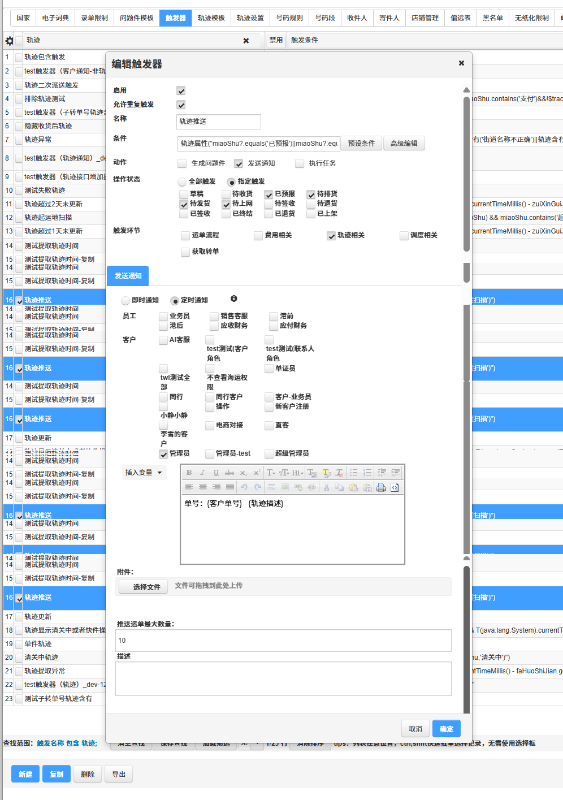
Task: Open the 发送通知 tab in the dialog
Action: (128, 276)
